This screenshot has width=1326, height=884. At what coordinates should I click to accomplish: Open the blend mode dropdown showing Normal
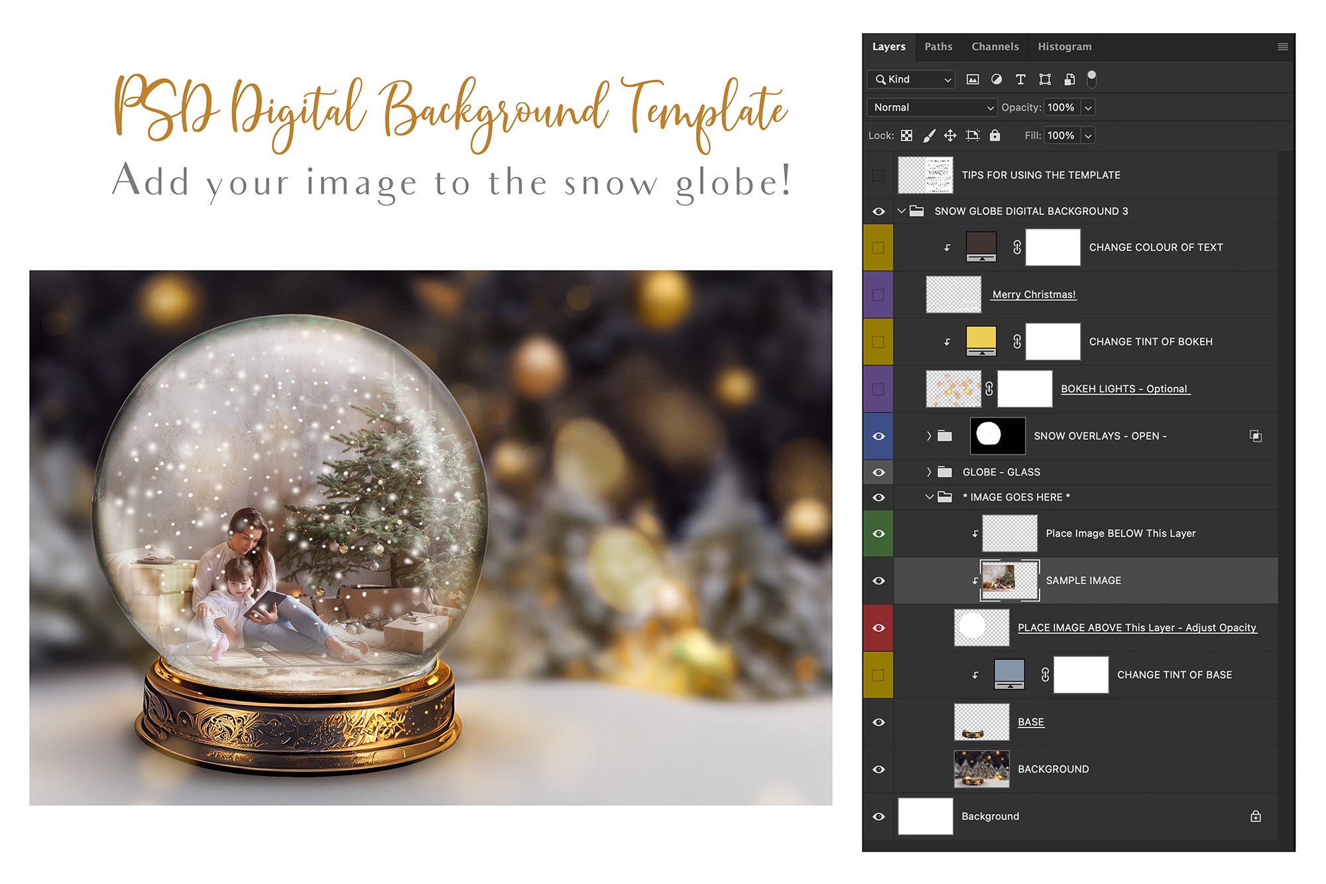(x=931, y=107)
